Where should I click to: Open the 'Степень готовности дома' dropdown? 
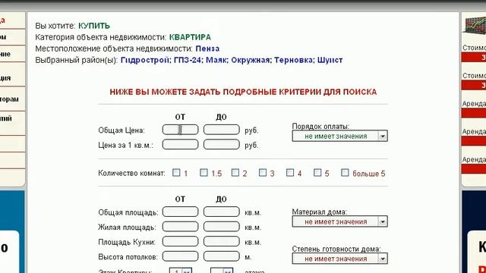(339, 259)
